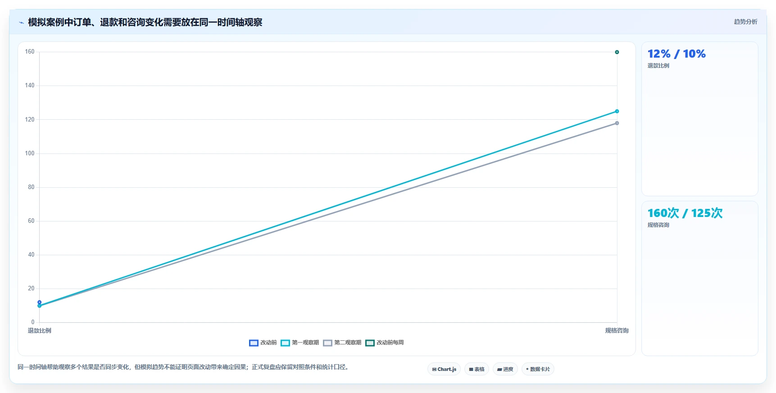The height and width of the screenshot is (393, 776).
Task: Click the footnote text beginning 同一时间轴帮助观察
Action: point(183,367)
